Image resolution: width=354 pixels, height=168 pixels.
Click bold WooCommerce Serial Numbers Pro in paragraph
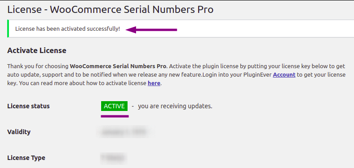pos(118,66)
